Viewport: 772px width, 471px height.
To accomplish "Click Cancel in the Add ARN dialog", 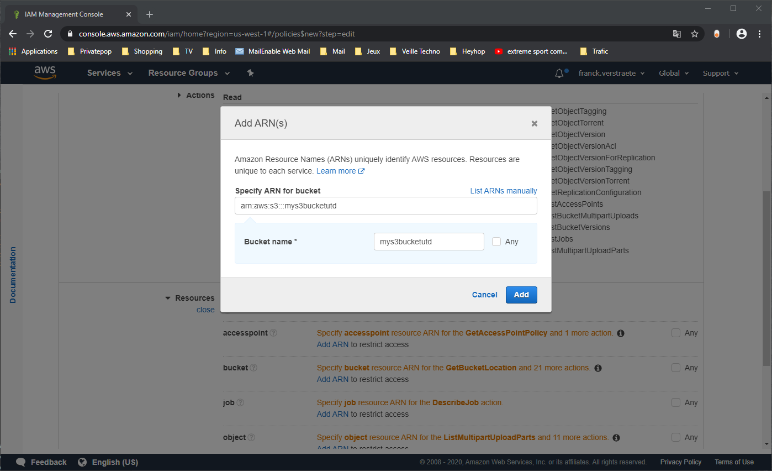I will [x=485, y=295].
